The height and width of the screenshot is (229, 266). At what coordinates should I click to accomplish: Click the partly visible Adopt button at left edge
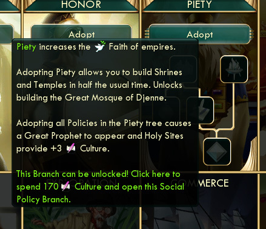(x=7, y=33)
